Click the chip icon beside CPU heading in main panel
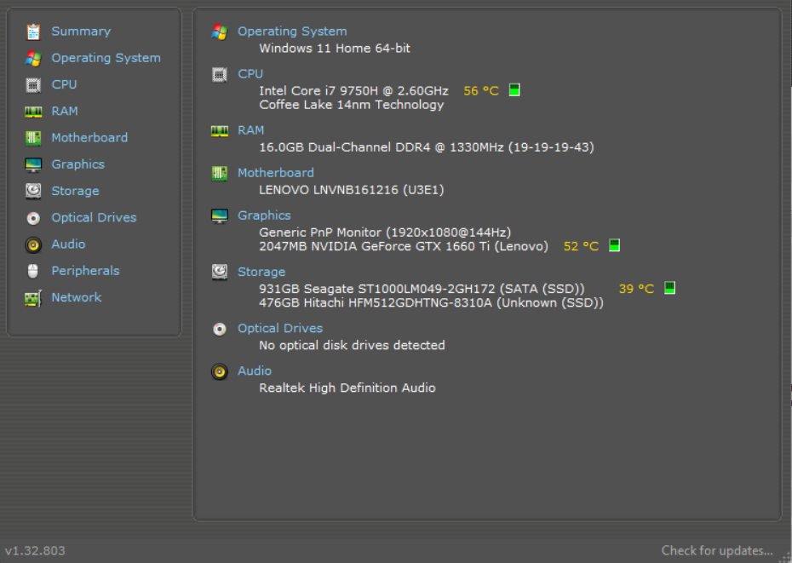The height and width of the screenshot is (563, 792). [x=220, y=75]
